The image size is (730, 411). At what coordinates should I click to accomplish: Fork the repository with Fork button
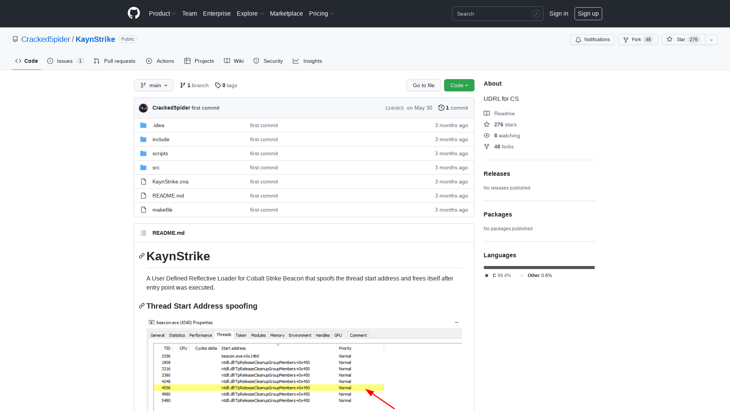click(x=638, y=40)
